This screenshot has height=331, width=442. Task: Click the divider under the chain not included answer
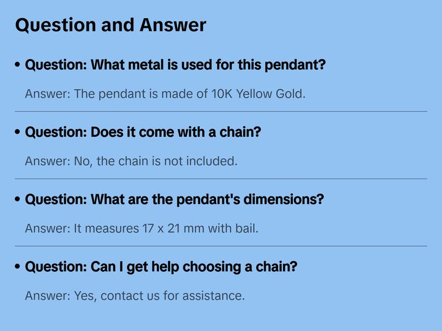coord(221,179)
